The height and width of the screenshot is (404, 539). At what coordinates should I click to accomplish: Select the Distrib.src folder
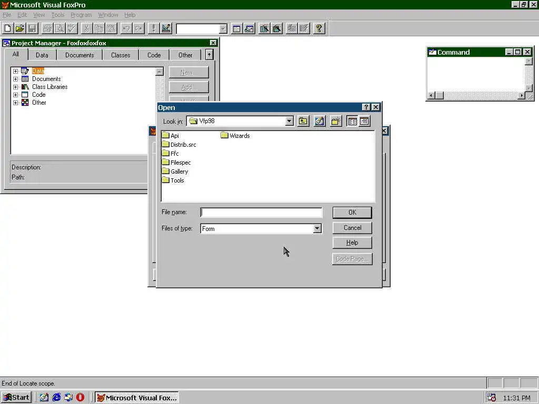[x=179, y=145]
